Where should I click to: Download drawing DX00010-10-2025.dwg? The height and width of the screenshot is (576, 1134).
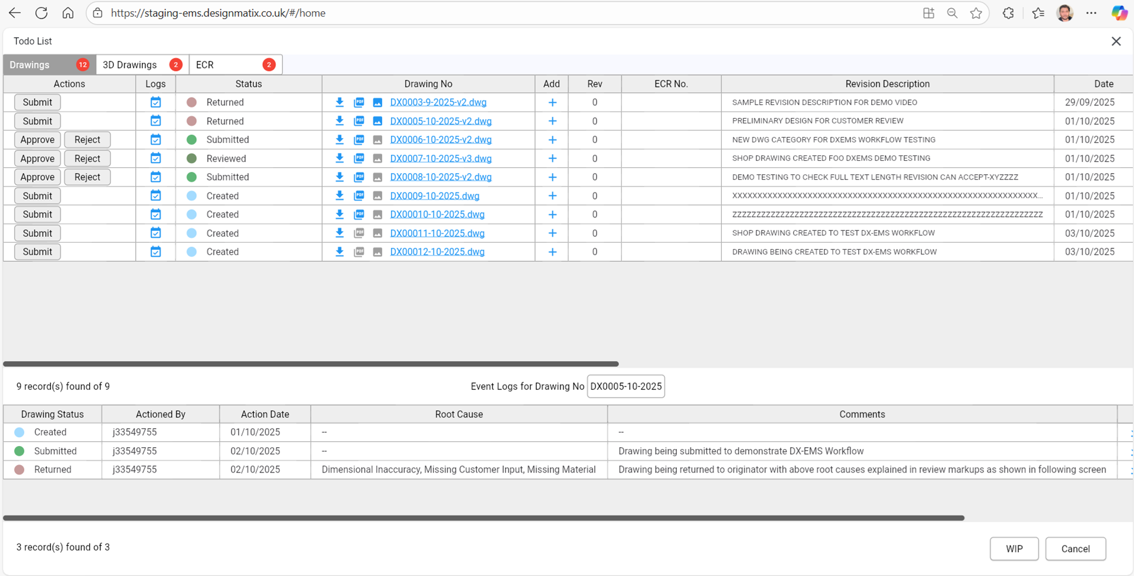coord(340,214)
